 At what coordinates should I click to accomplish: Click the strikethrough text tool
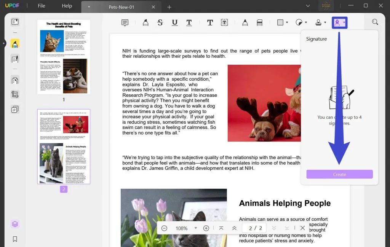pyautogui.click(x=160, y=23)
